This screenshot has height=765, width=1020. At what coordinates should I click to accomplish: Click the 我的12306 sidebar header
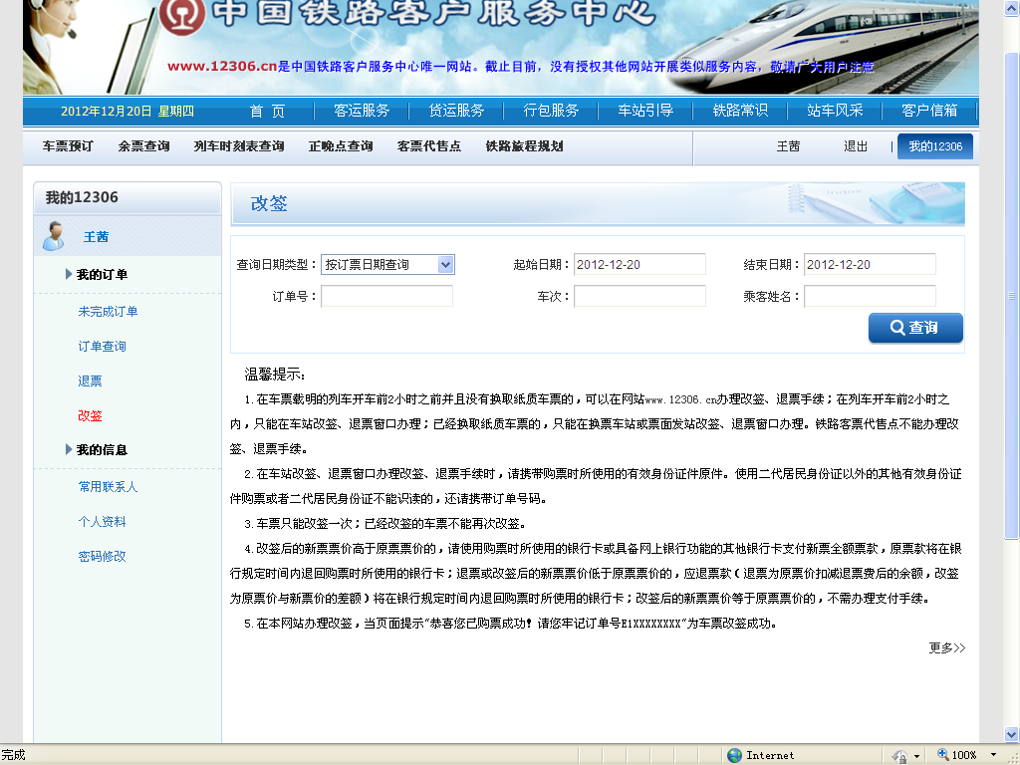click(127, 198)
